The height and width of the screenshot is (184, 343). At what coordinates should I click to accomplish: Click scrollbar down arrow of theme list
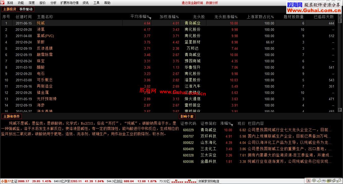[340, 110]
